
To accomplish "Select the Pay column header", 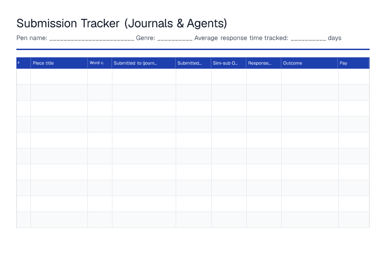I will pyautogui.click(x=353, y=63).
